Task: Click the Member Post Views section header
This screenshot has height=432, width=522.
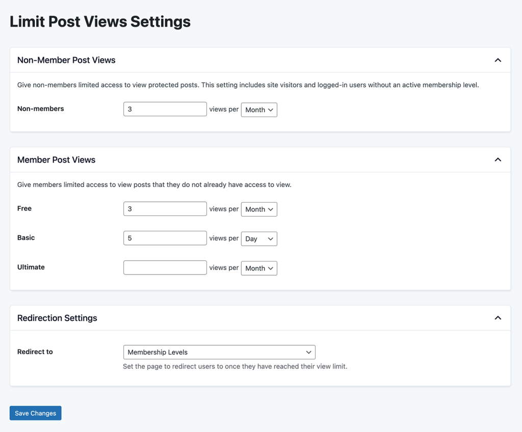Action: [57, 159]
